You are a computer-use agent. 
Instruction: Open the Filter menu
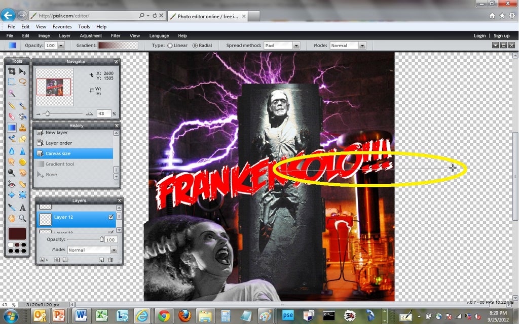[x=116, y=36]
